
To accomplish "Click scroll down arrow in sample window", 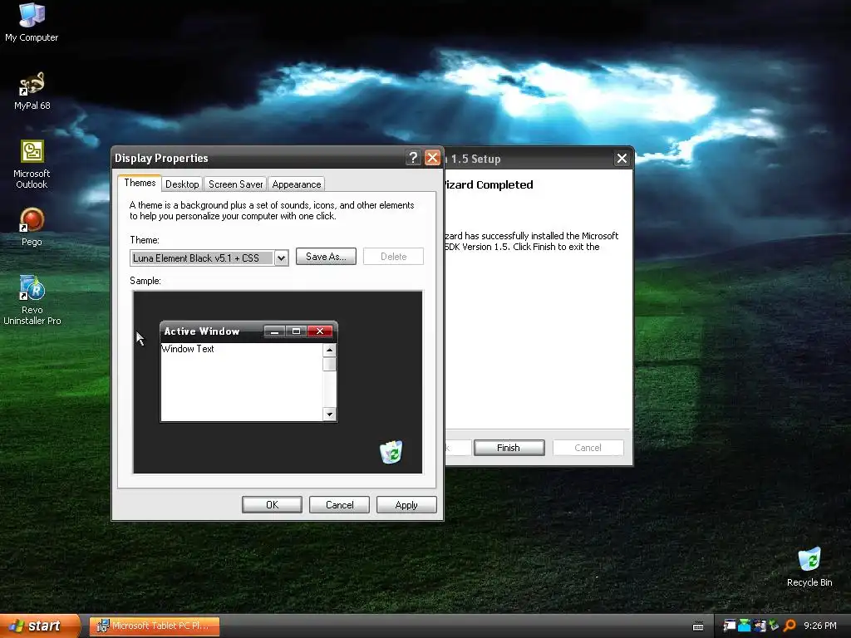I will point(329,415).
